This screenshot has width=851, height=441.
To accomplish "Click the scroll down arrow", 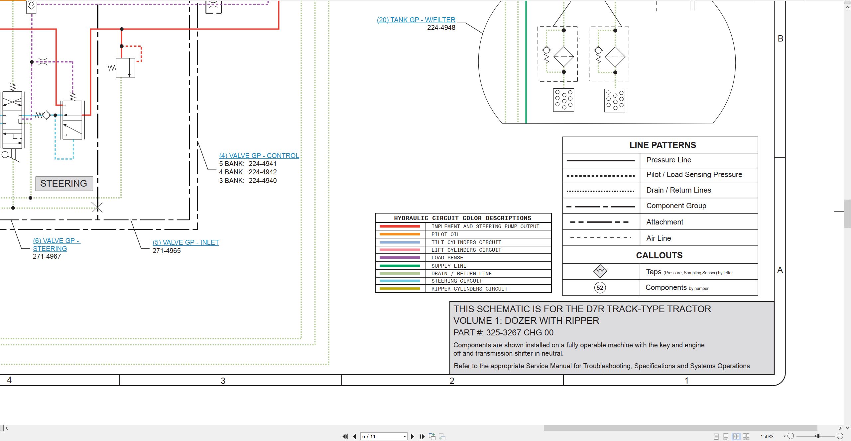I will [847, 428].
